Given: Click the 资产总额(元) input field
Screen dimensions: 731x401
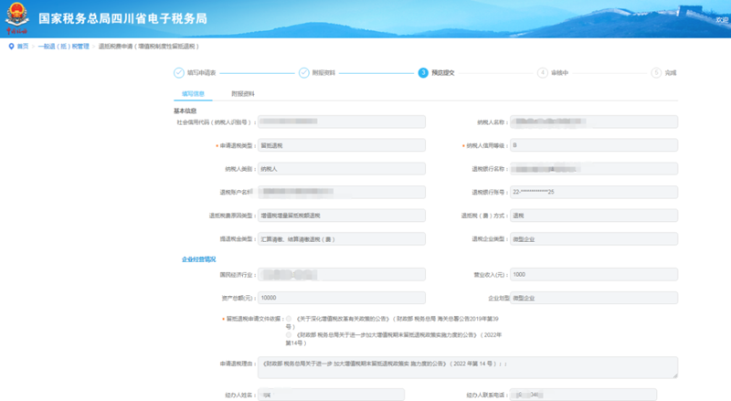Looking at the screenshot, I should click(x=340, y=298).
